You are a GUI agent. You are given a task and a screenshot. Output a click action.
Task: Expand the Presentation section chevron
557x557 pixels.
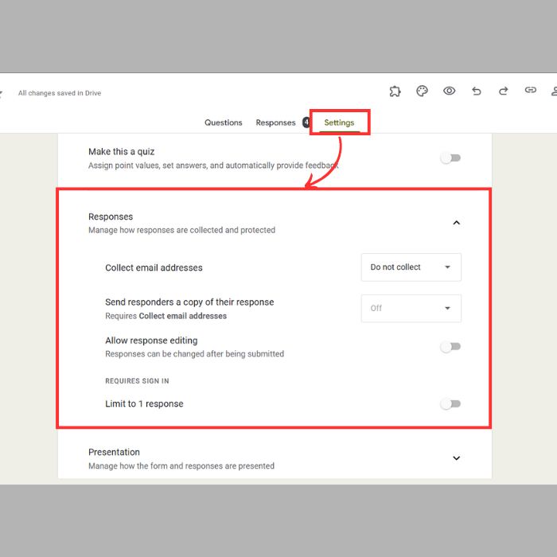pos(457,458)
